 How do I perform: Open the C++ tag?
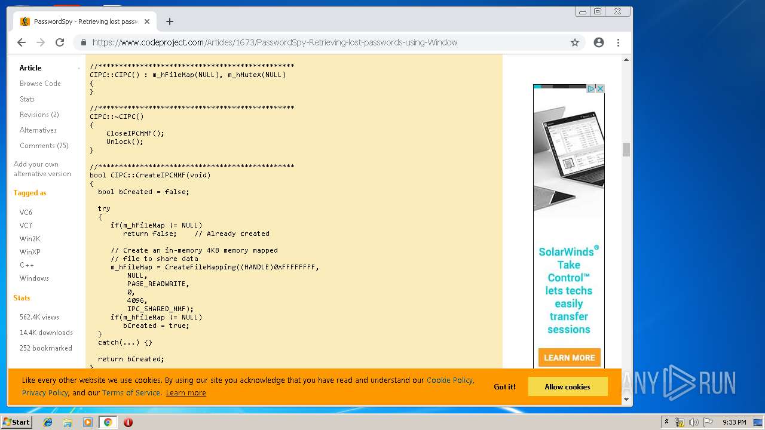coord(27,265)
